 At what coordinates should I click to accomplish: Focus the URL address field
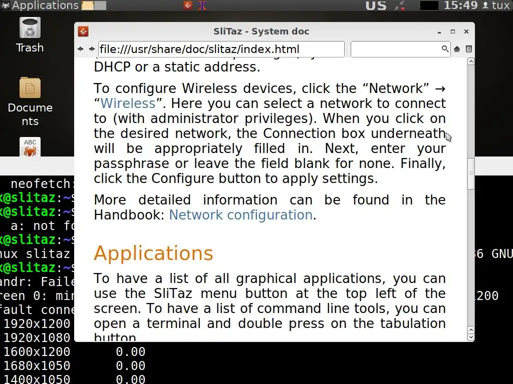pos(221,49)
